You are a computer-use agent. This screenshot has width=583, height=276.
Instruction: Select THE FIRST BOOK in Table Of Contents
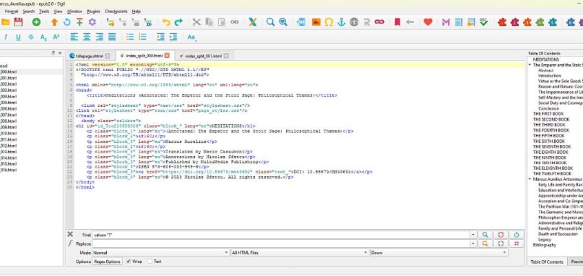549,114
